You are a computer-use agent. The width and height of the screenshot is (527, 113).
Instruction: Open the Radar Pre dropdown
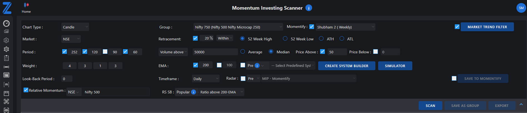pyautogui.click(x=253, y=78)
